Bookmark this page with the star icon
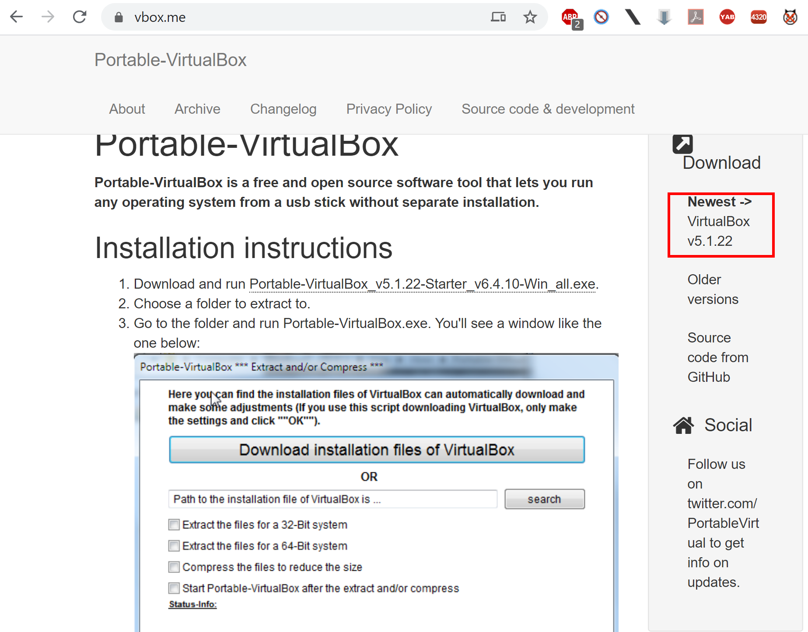 530,17
